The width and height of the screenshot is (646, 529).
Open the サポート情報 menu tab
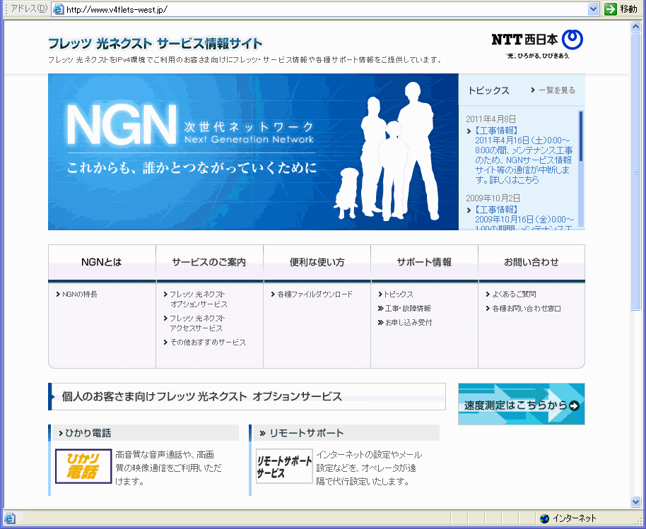(424, 262)
